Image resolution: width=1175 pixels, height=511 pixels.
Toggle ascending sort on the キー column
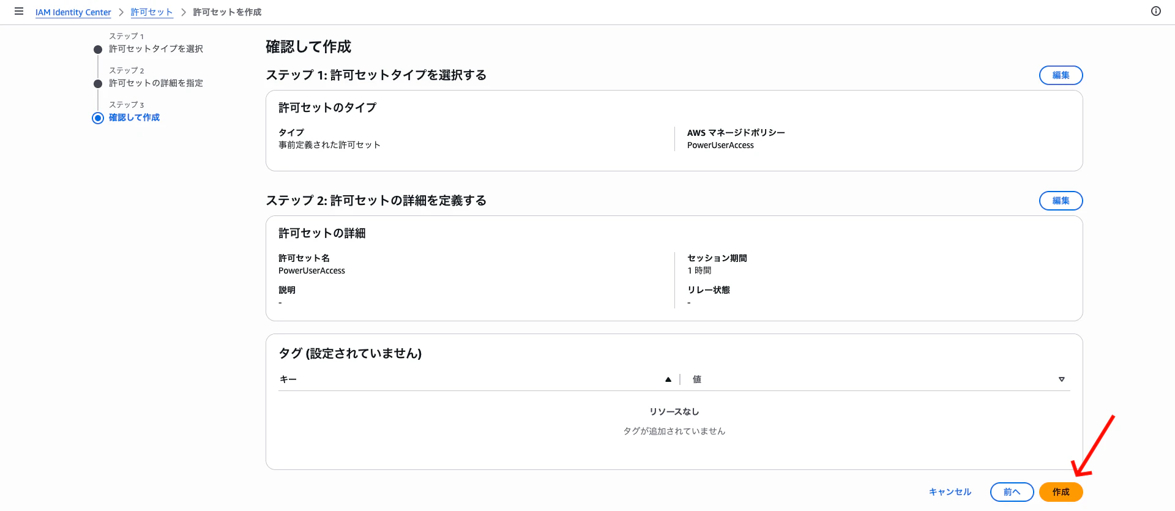click(668, 379)
